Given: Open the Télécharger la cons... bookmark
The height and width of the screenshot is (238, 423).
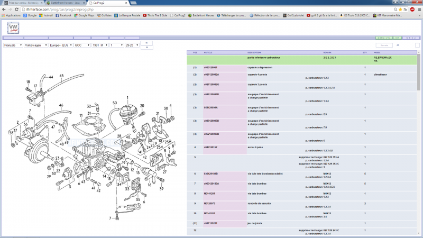Looking at the screenshot, I should (x=232, y=15).
